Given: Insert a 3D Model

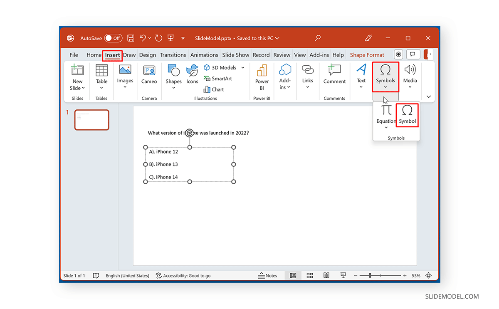Looking at the screenshot, I should click(220, 67).
